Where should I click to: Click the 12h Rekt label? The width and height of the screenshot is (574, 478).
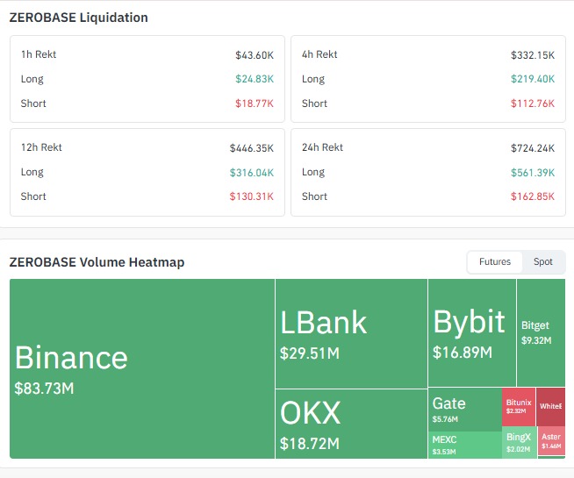click(x=41, y=147)
